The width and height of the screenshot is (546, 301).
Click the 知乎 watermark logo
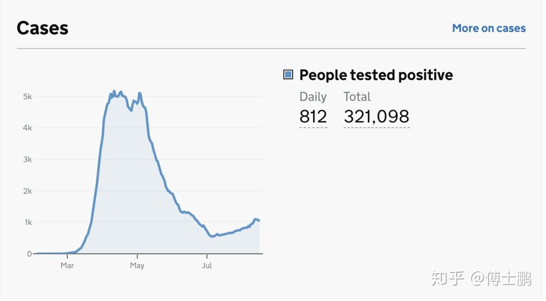[x=447, y=278]
